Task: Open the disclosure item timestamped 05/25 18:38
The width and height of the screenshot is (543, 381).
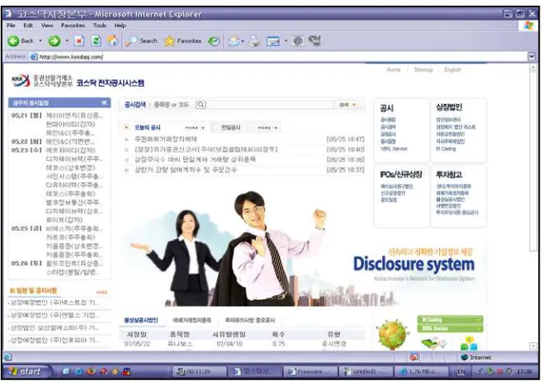Action: 195,159
